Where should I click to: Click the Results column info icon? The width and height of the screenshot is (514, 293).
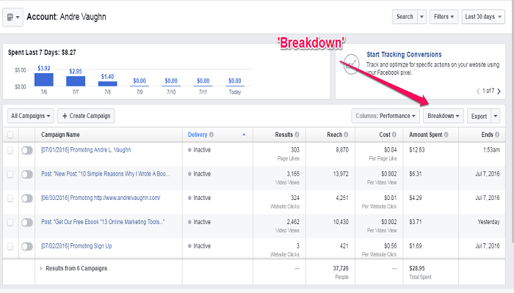point(297,135)
